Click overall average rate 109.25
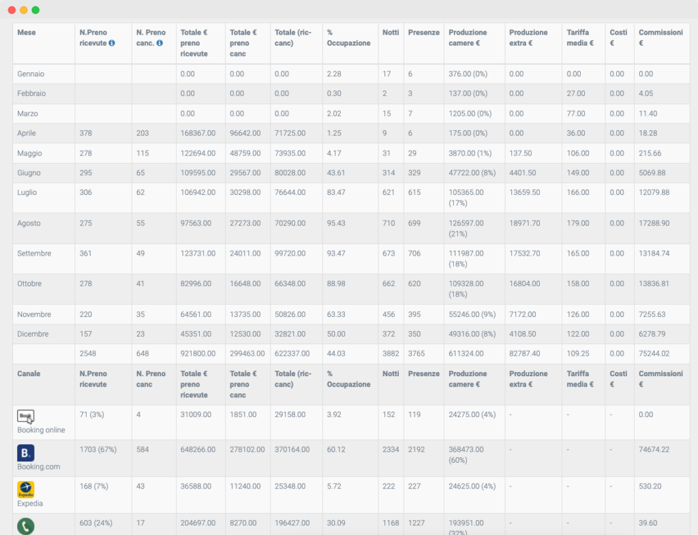The height and width of the screenshot is (535, 698). [x=578, y=354]
